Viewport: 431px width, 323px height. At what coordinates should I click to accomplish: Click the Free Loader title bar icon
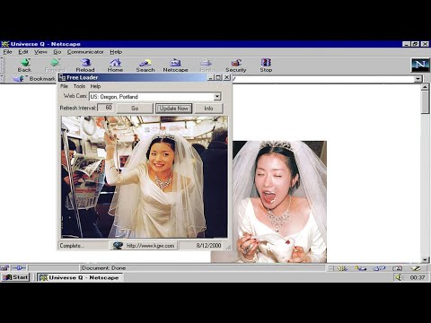(x=62, y=77)
